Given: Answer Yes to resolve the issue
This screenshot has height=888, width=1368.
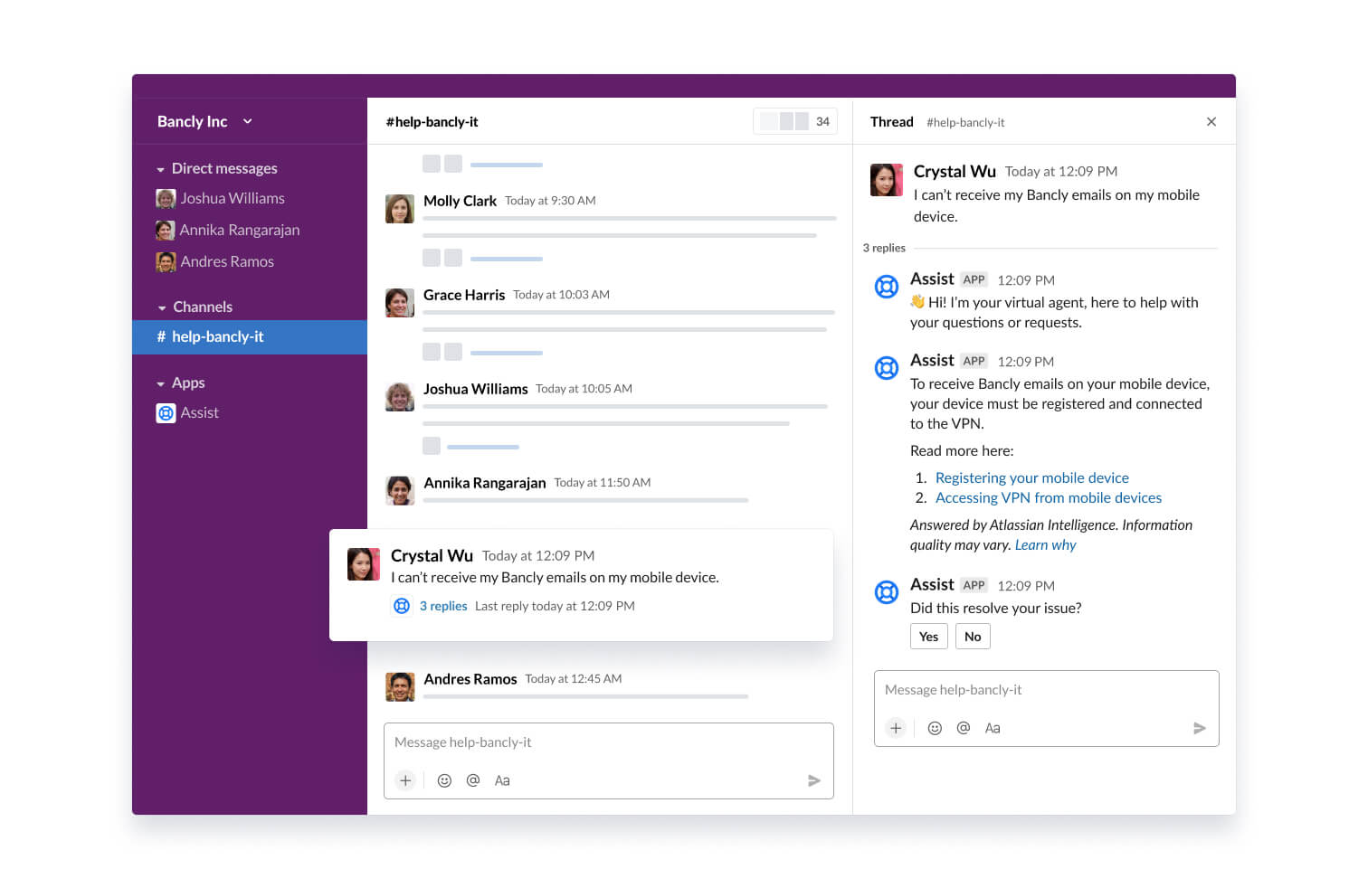Looking at the screenshot, I should click(928, 636).
